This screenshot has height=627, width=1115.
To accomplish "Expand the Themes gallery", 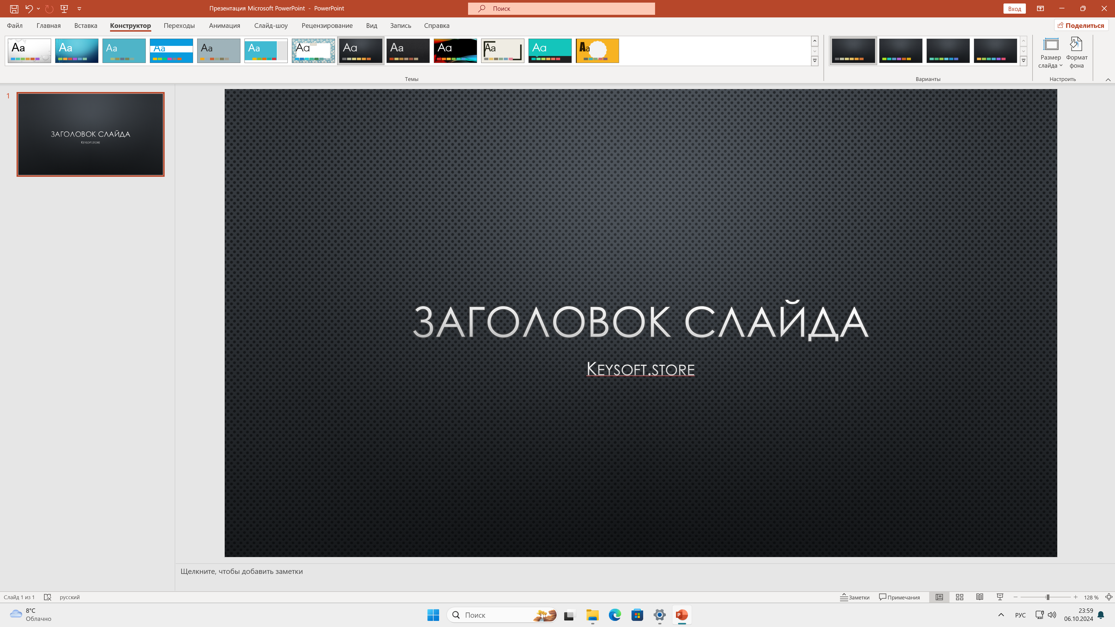I will tap(814, 61).
